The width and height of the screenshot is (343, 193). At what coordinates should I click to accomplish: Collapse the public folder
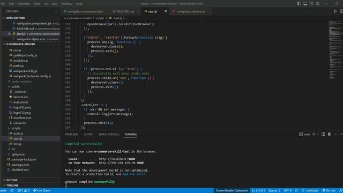coord(16,87)
